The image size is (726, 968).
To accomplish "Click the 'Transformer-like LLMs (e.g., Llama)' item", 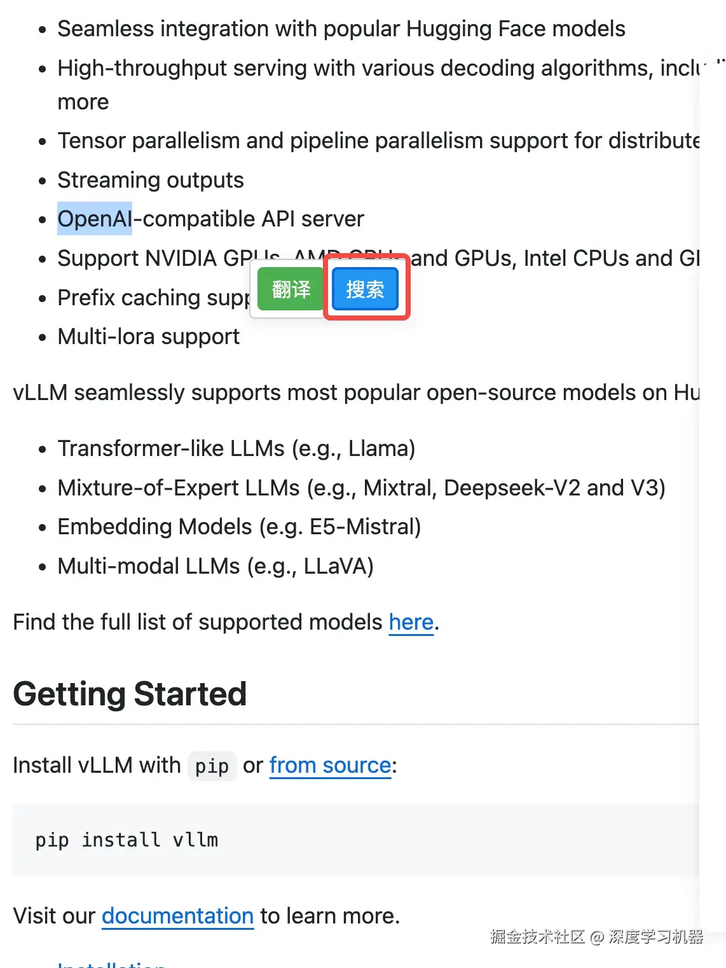I will (236, 448).
